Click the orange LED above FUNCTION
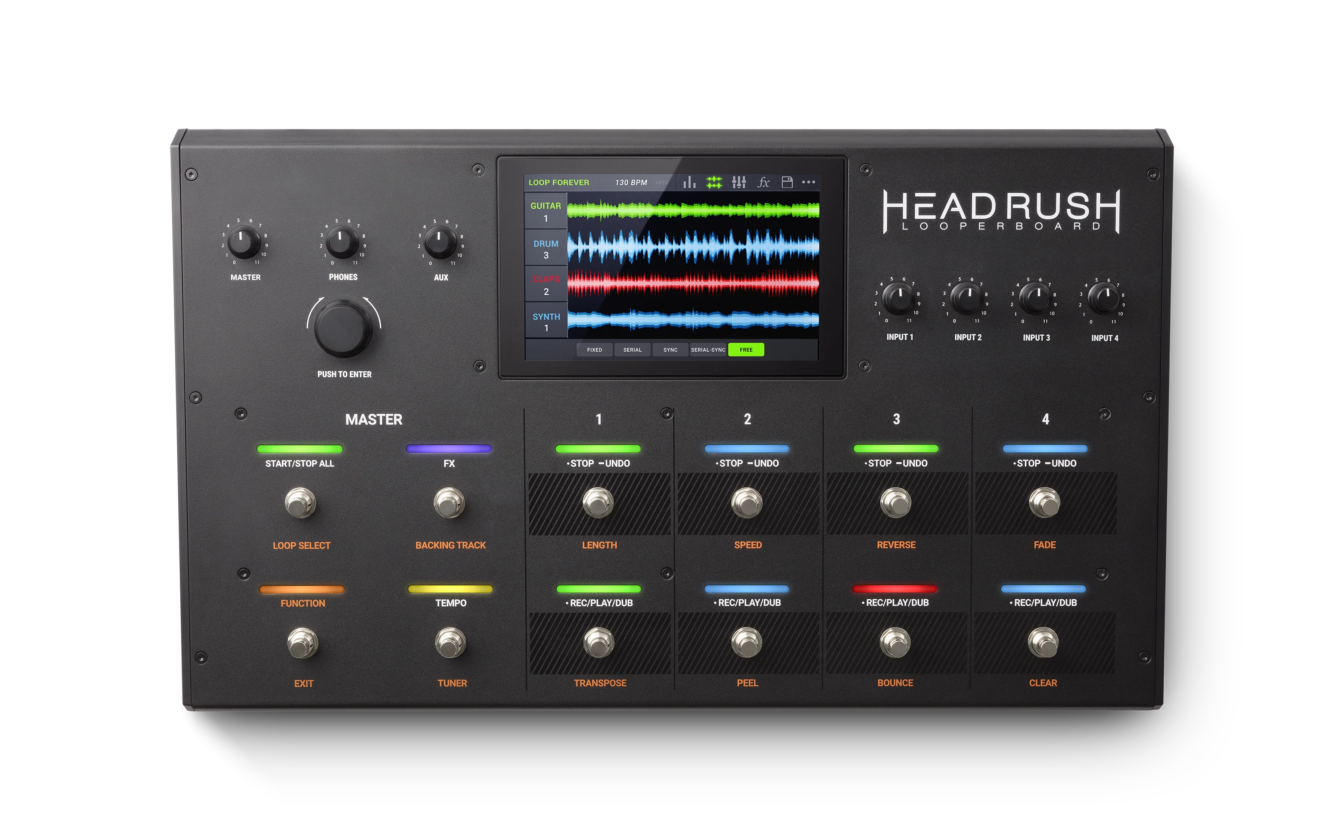The height and width of the screenshot is (840, 1344). pos(302,589)
